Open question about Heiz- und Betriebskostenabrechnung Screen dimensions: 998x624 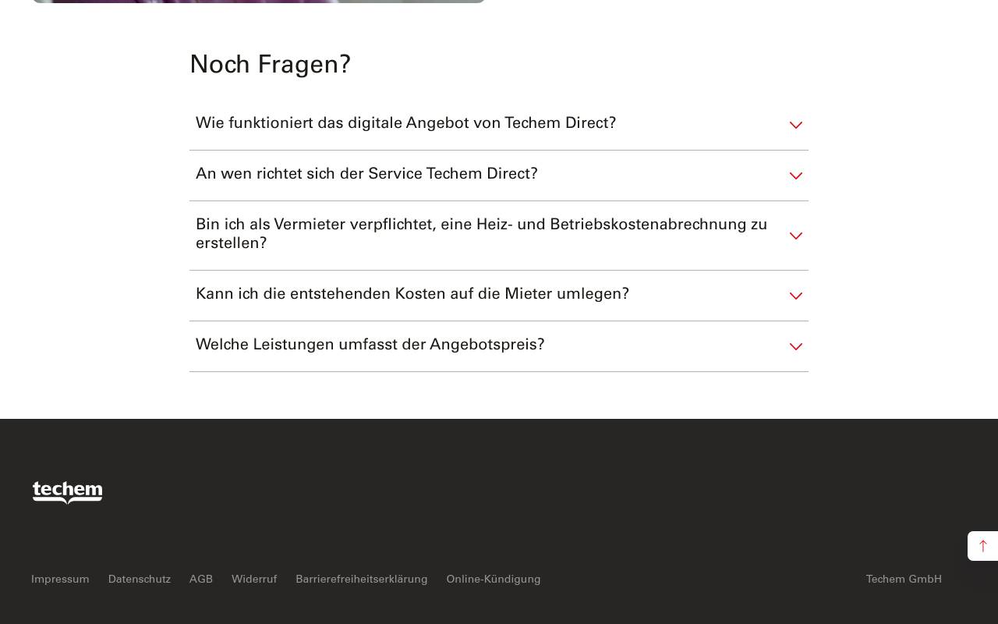click(499, 236)
